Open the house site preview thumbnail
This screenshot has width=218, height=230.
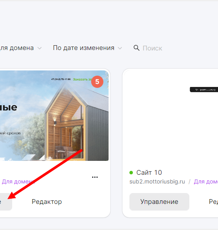click(54, 116)
